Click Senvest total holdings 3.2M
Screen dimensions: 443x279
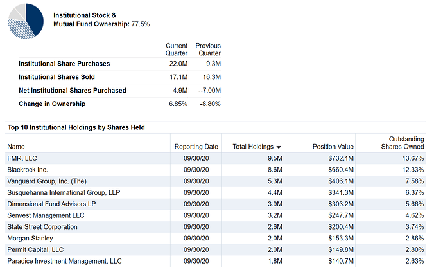click(275, 215)
